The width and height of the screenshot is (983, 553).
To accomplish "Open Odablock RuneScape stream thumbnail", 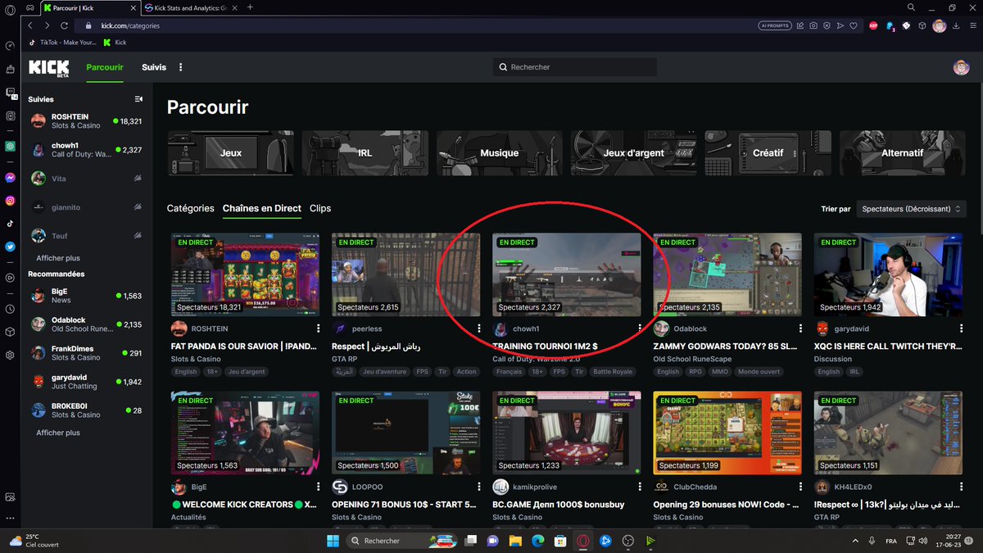I will (726, 274).
